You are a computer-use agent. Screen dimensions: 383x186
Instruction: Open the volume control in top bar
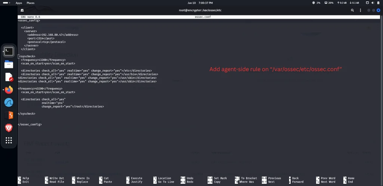pyautogui.click(x=373, y=3)
